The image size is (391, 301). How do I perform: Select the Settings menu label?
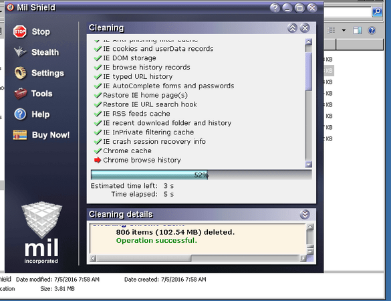pyautogui.click(x=47, y=73)
